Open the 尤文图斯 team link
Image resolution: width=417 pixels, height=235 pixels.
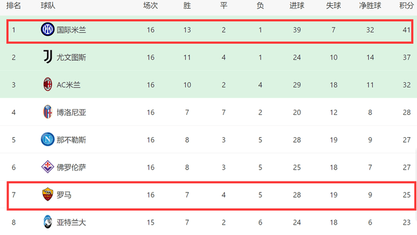pos(71,57)
